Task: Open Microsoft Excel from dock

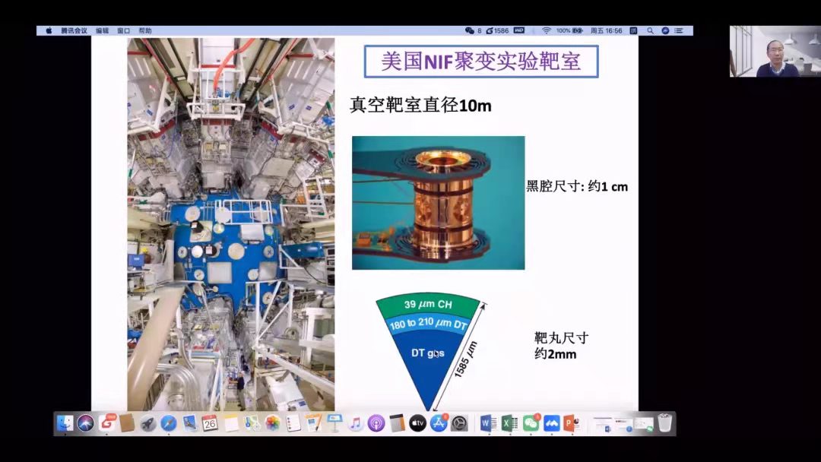Action: point(509,423)
